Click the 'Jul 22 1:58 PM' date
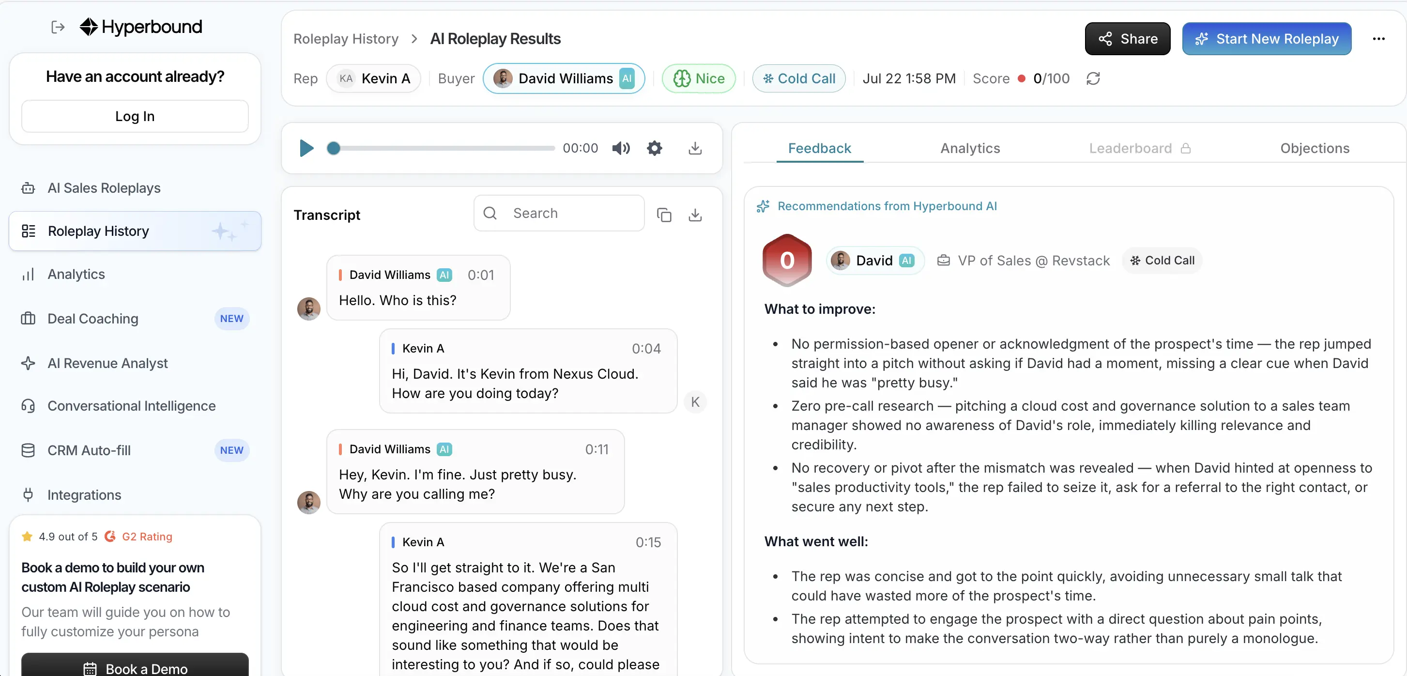Screen dimensions: 1407x676 pos(909,79)
